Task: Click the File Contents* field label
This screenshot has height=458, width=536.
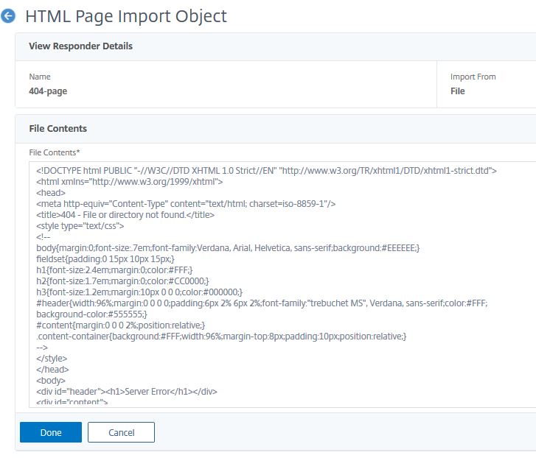Action: click(x=55, y=152)
